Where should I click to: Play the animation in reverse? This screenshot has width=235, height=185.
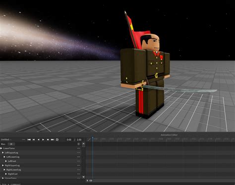38,139
